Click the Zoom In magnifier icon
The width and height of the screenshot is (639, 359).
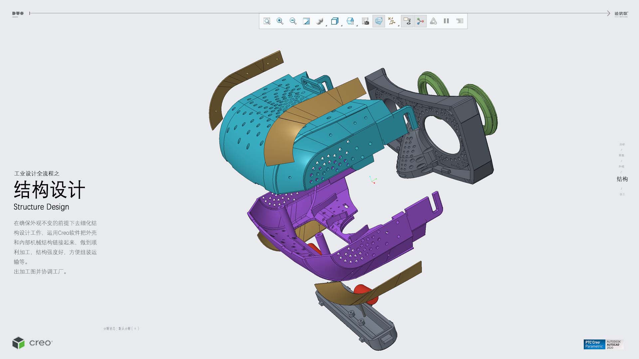[280, 21]
